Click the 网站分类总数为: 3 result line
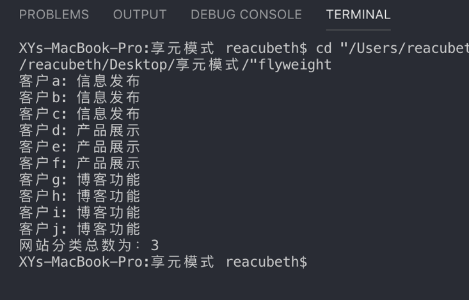469x300 pixels. pos(89,245)
